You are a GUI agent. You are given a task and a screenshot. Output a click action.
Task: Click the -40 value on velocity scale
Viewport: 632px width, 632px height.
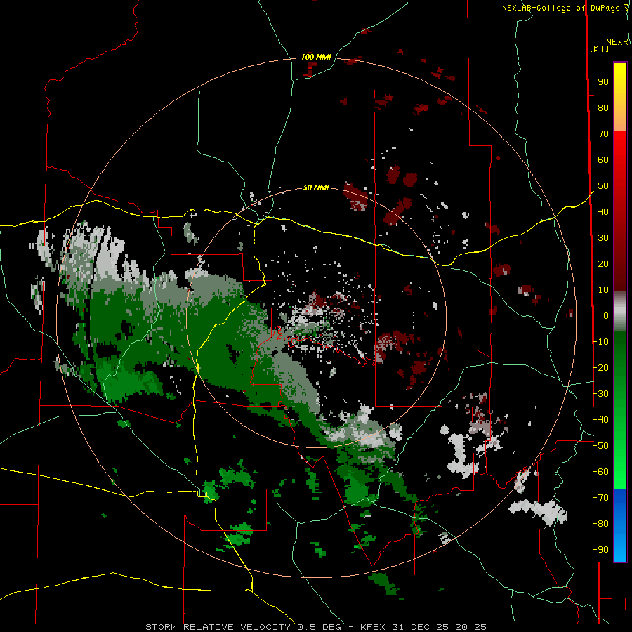point(600,420)
